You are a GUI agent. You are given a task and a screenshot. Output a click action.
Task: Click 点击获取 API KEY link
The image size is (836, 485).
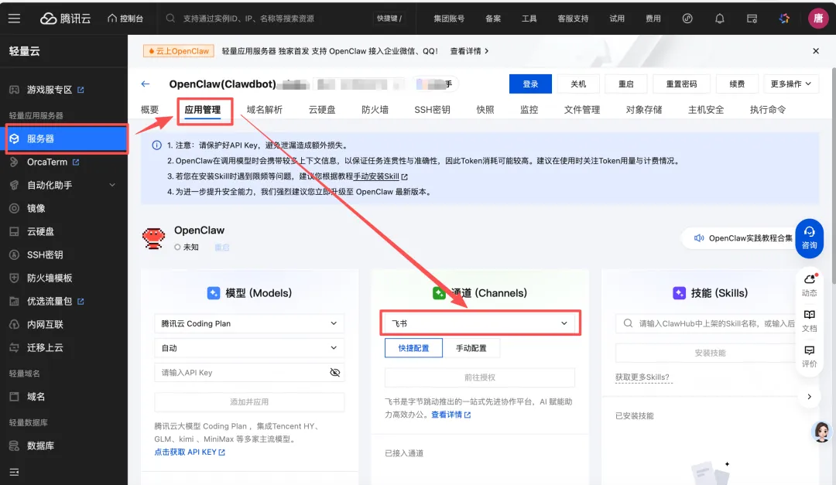[190, 452]
